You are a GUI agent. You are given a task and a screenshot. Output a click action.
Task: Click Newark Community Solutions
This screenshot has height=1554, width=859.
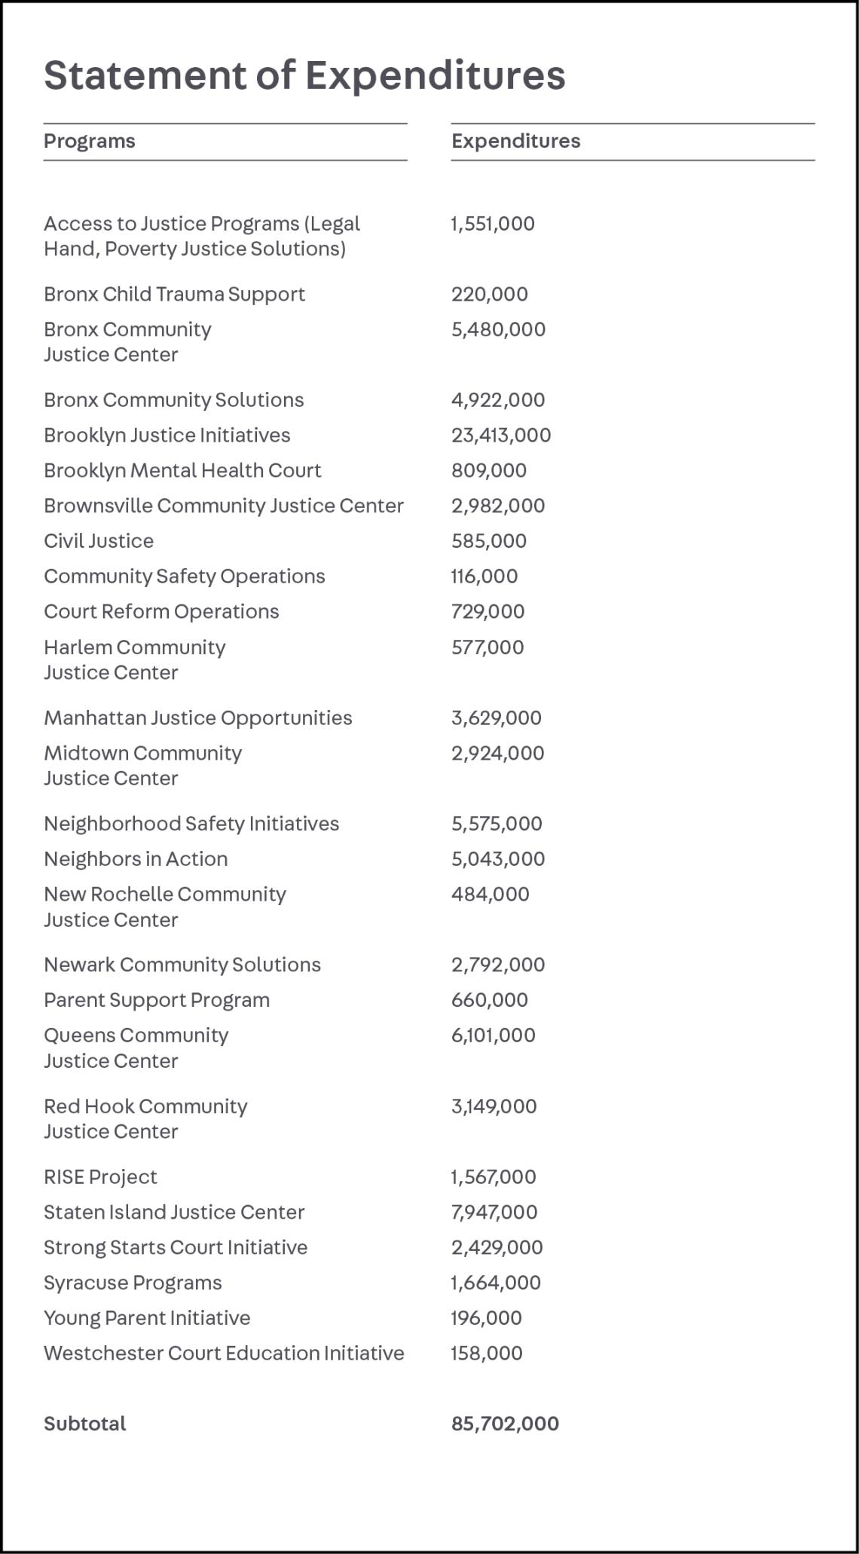[182, 965]
